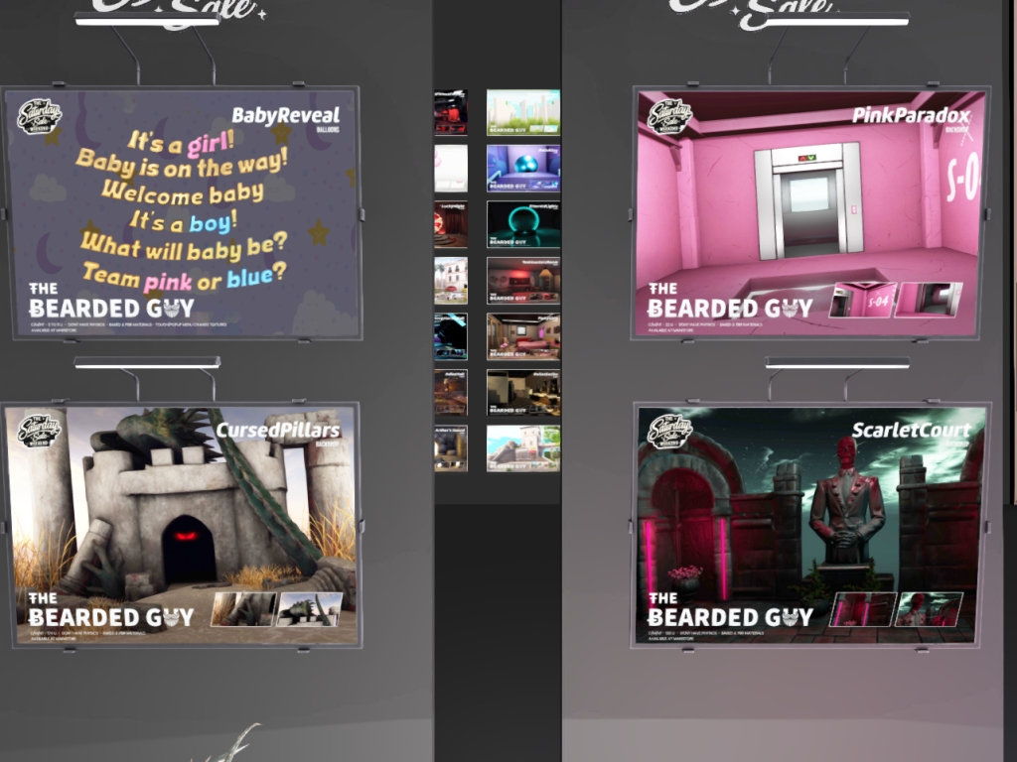The height and width of the screenshot is (762, 1017).
Task: Open the second preview thumbnail on PinkParadox
Action: tap(929, 300)
